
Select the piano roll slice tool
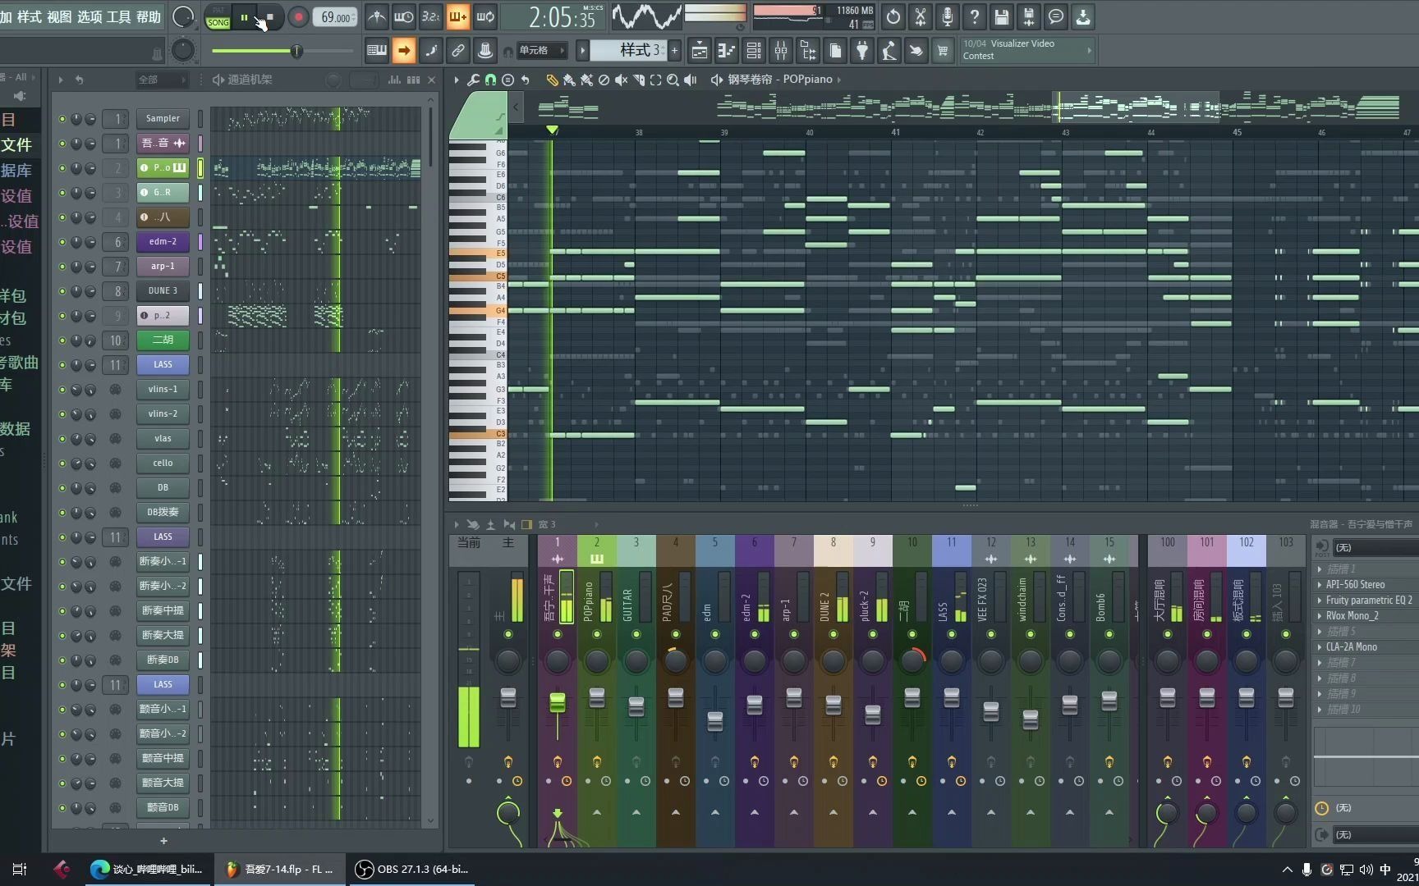click(639, 80)
